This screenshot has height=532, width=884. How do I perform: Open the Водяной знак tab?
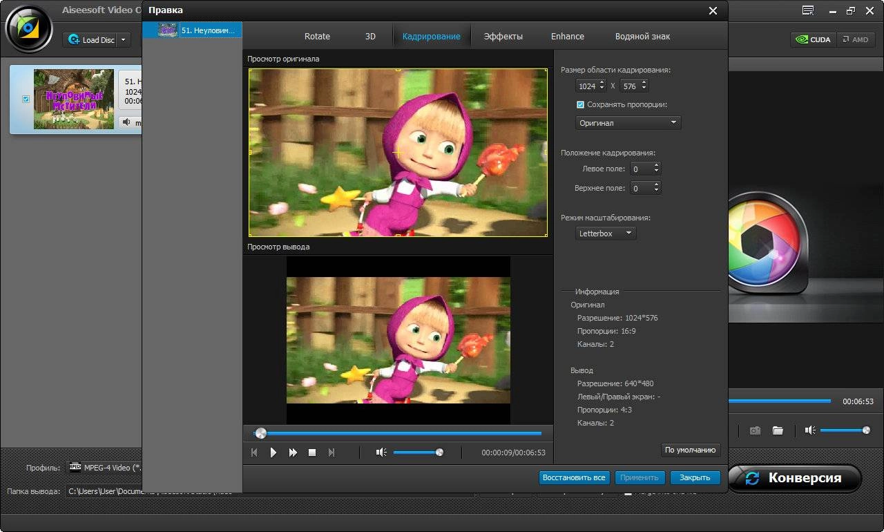pyautogui.click(x=642, y=36)
